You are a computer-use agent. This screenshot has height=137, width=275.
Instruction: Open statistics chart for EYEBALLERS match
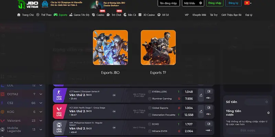(201, 95)
